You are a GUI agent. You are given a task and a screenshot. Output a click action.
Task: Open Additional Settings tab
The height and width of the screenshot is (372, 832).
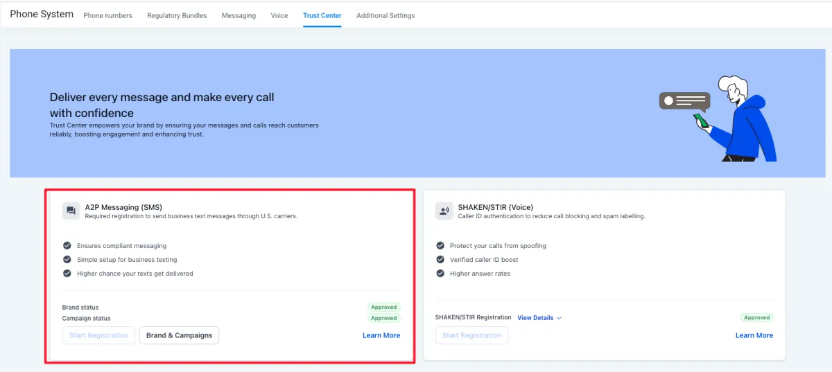pyautogui.click(x=385, y=15)
